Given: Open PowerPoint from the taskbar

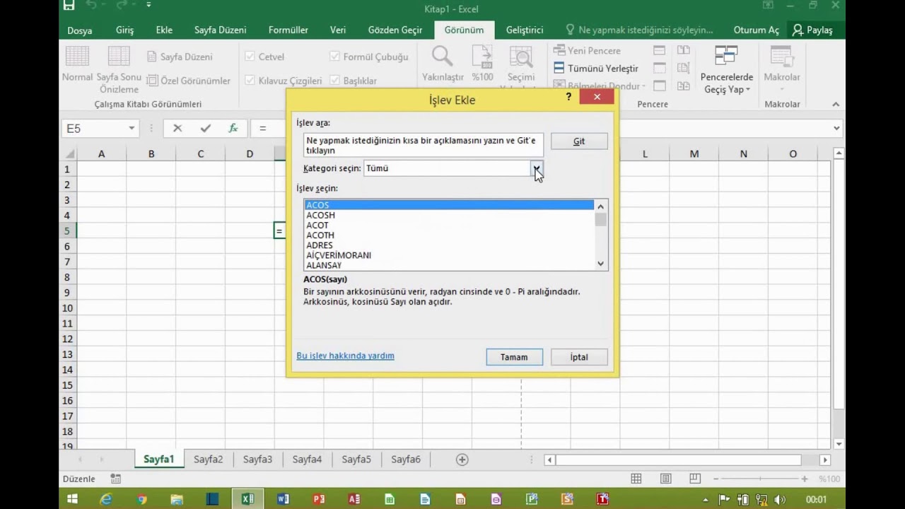Looking at the screenshot, I should [x=319, y=499].
